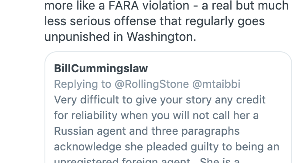
Task: Click the 'more like a FARA violation' line
Action: coord(167,6)
